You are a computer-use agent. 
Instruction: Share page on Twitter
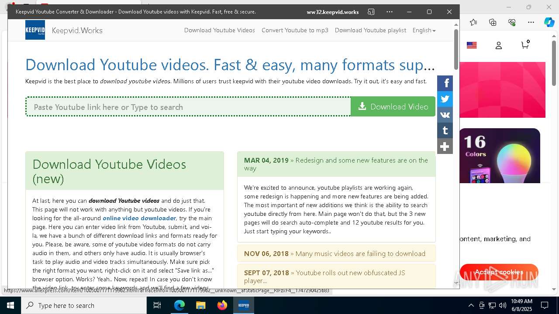pos(445,99)
